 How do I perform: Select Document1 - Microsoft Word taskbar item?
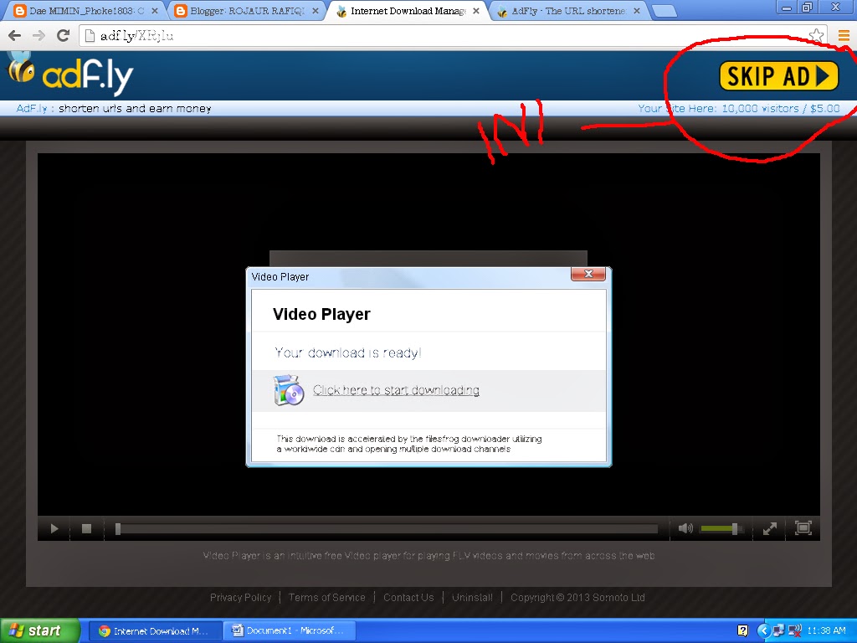(290, 631)
